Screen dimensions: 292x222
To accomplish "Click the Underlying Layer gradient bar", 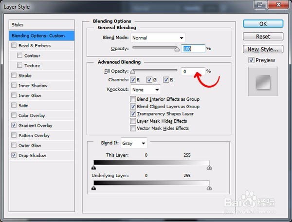I will (x=151, y=183).
